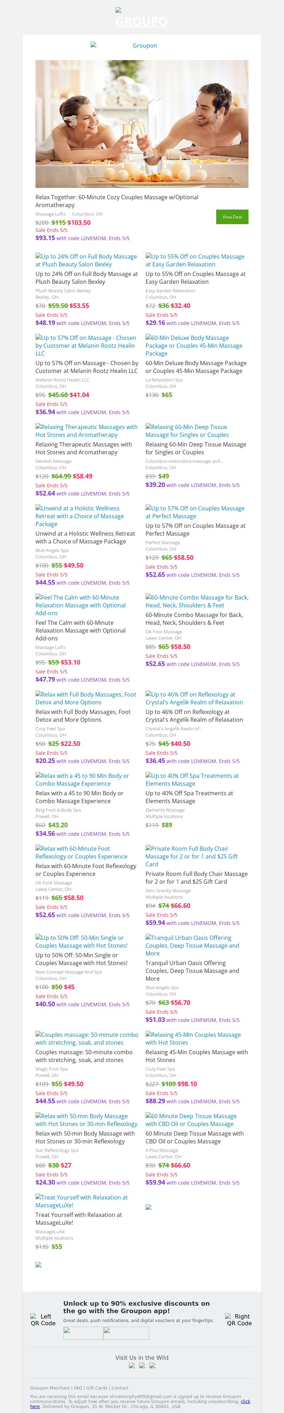Click the right app download badge
The image size is (284, 1413).
[x=126, y=1333]
